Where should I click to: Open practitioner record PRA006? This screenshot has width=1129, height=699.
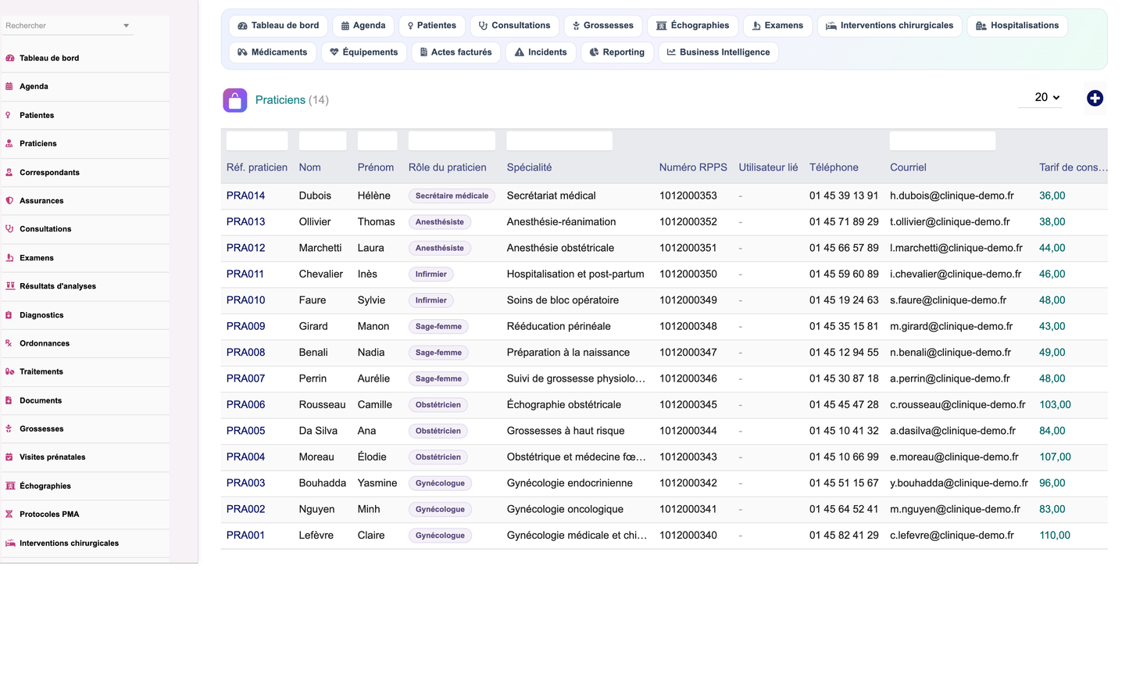point(245,405)
